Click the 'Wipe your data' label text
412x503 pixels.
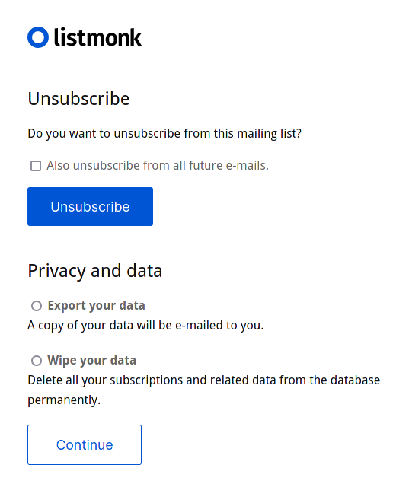coord(92,361)
